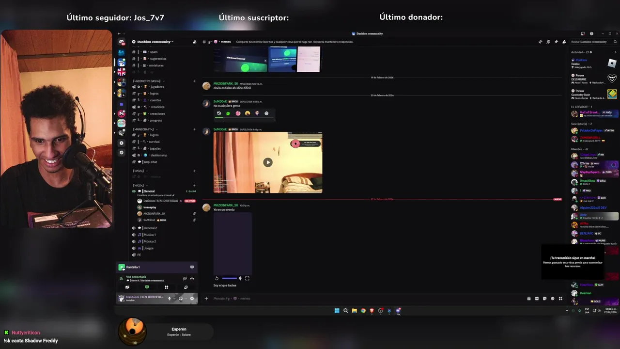Screen dimensions: 620x349
Task: Open the invite people icon beside Dashion community
Action: tap(195, 42)
